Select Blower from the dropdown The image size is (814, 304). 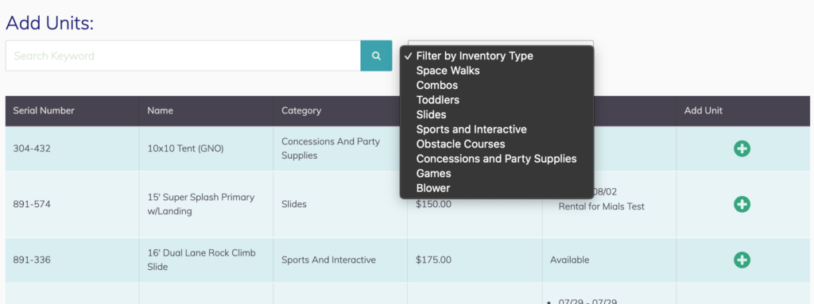pos(497,188)
